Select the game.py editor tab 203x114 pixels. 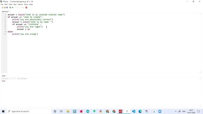(x=5, y=11)
